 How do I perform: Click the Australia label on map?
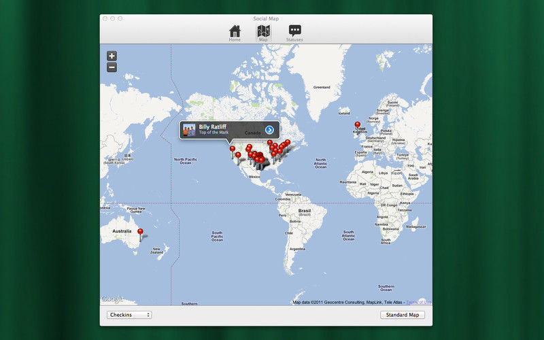122,231
